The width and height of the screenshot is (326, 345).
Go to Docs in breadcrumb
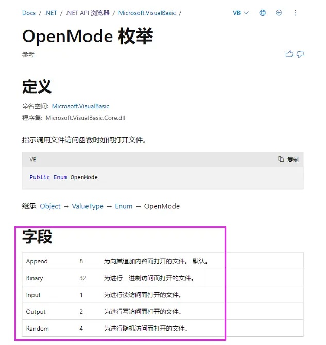pyautogui.click(x=29, y=13)
